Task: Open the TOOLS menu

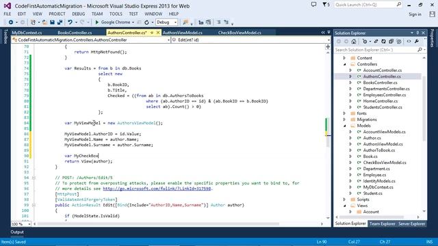Action: pyautogui.click(x=116, y=14)
